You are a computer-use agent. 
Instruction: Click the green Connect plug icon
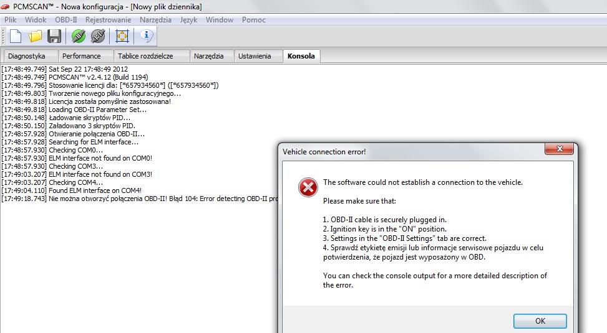(78, 36)
